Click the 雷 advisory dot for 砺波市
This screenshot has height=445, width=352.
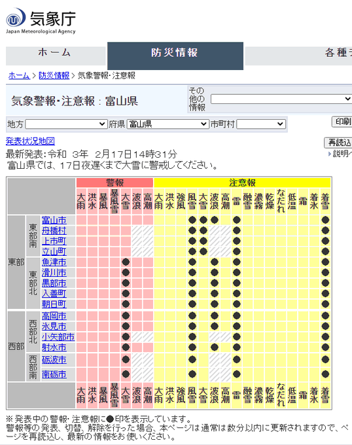coord(237,360)
